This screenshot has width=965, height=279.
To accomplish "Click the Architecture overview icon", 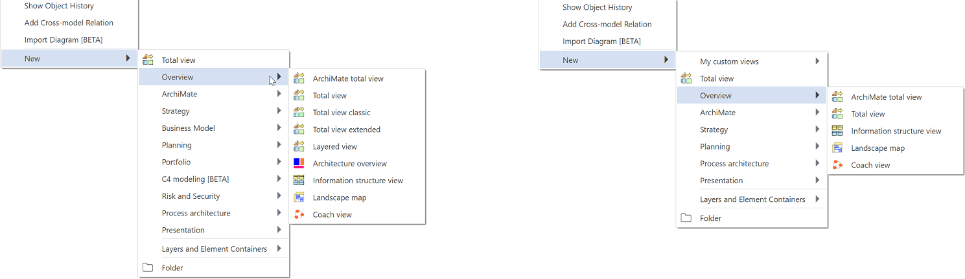I will click(x=299, y=163).
